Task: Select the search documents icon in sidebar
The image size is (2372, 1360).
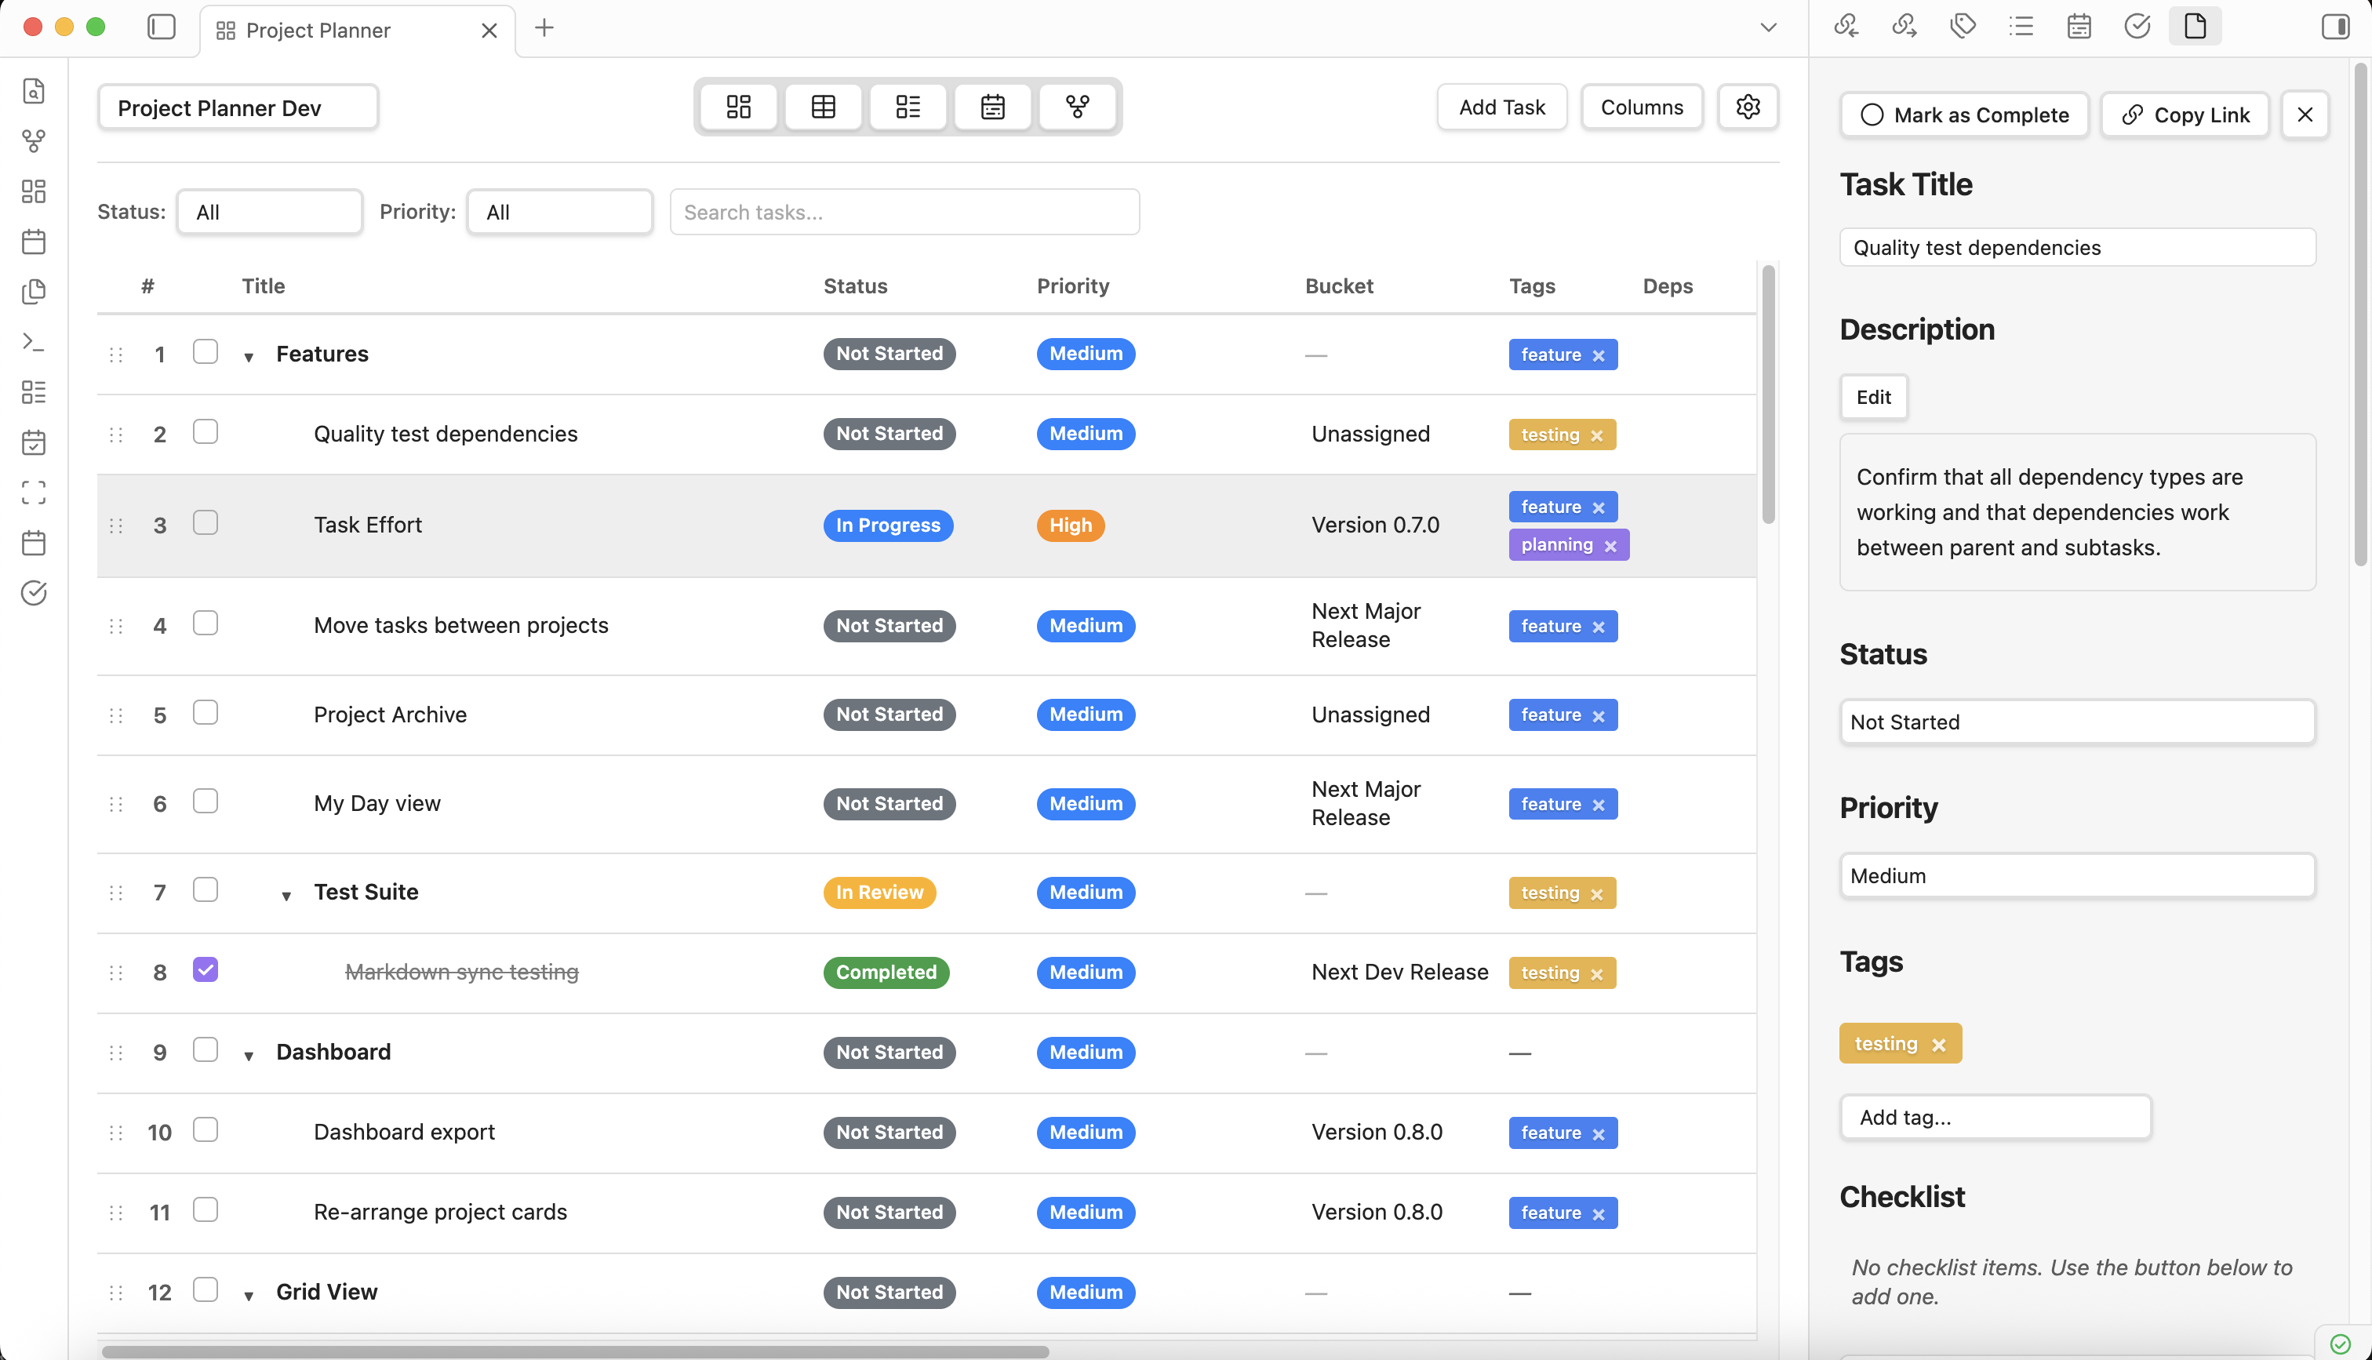Action: tap(34, 91)
